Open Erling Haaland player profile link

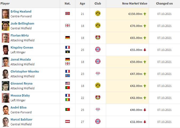click(x=21, y=11)
